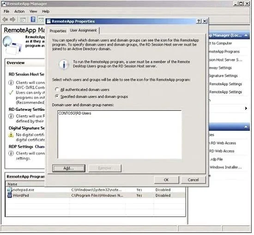Click the forward arrow toolbar icon
254x235 pixels.
[12, 19]
